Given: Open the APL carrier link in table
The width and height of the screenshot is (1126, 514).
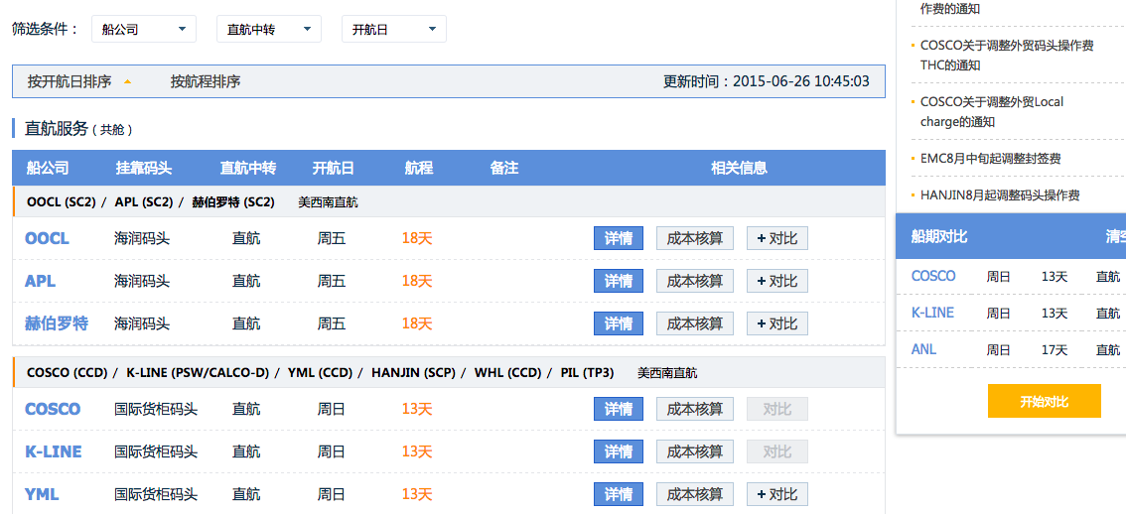Looking at the screenshot, I should tap(40, 281).
